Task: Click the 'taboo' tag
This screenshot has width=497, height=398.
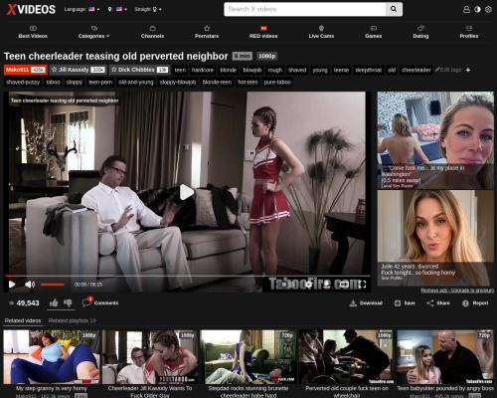Action: [53, 83]
